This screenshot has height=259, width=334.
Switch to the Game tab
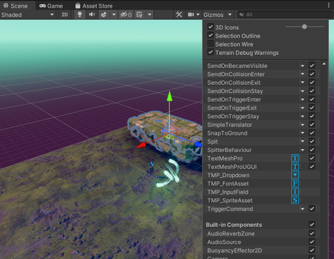tap(51, 6)
